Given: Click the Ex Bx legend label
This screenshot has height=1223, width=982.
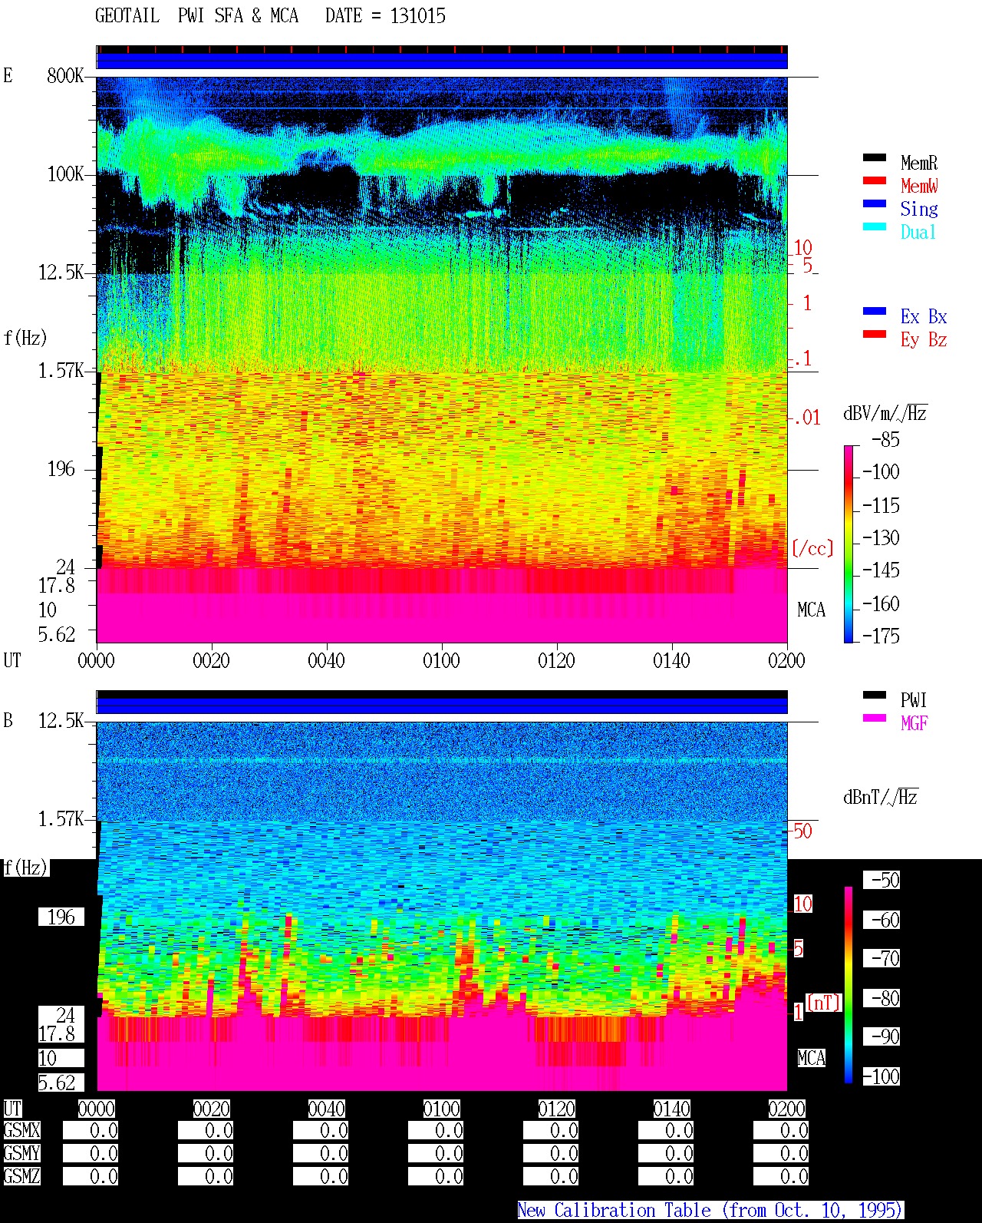Looking at the screenshot, I should click(924, 316).
